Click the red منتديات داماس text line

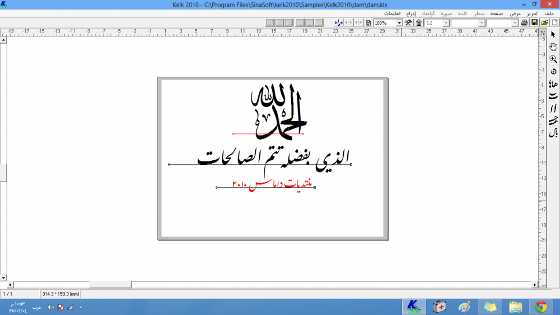(265, 184)
